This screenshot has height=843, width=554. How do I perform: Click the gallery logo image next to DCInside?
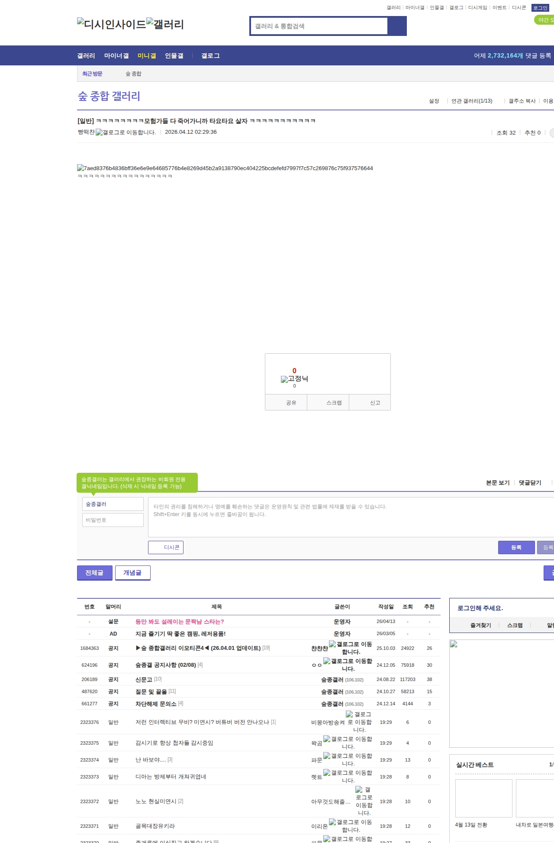click(x=165, y=24)
